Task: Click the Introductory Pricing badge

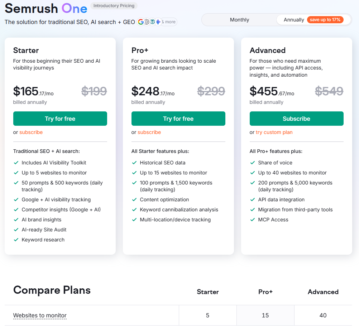Action: point(114,6)
